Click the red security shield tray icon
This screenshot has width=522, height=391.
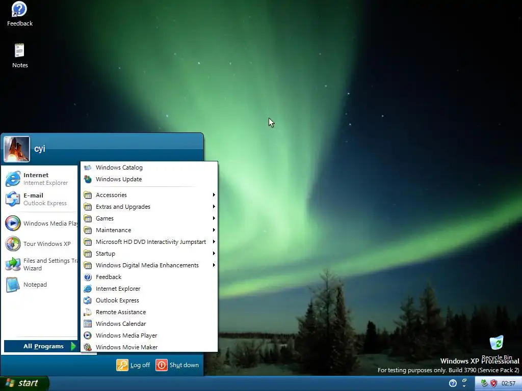coord(493,383)
